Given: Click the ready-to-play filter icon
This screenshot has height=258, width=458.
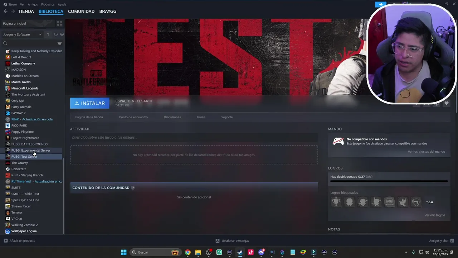Looking at the screenshot, I should tap(62, 34).
